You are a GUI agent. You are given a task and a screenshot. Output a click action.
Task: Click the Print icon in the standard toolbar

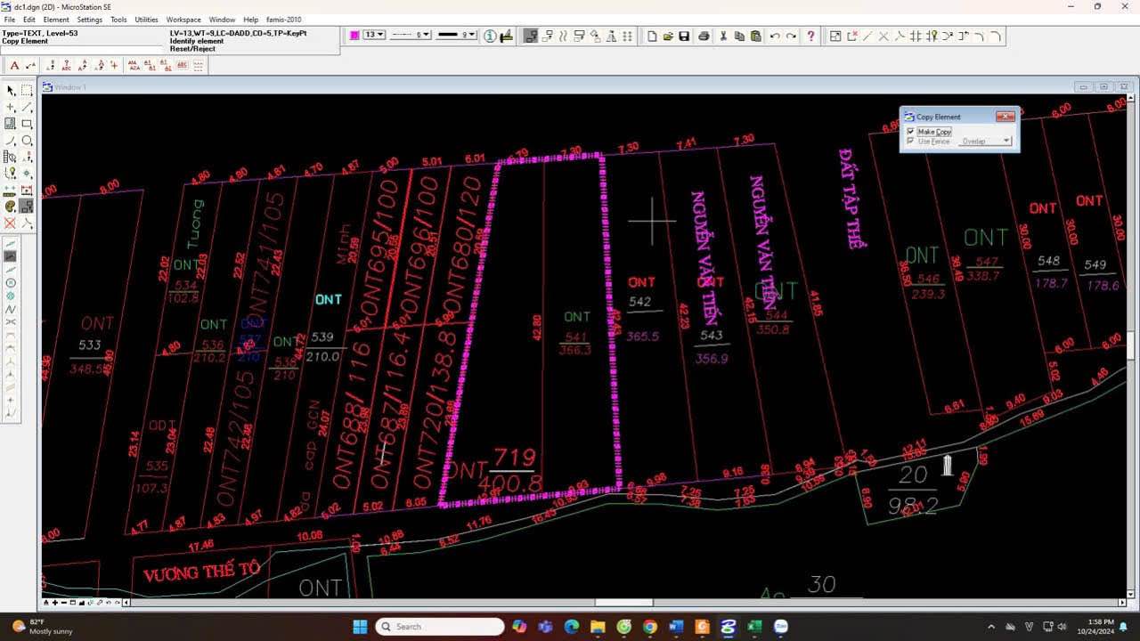704,36
